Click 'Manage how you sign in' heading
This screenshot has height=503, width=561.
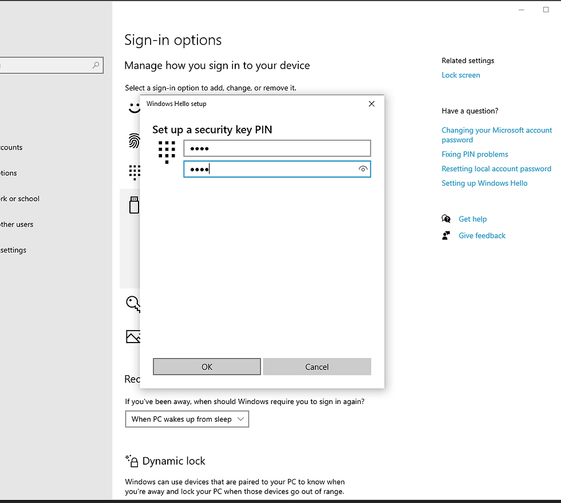pyautogui.click(x=217, y=65)
